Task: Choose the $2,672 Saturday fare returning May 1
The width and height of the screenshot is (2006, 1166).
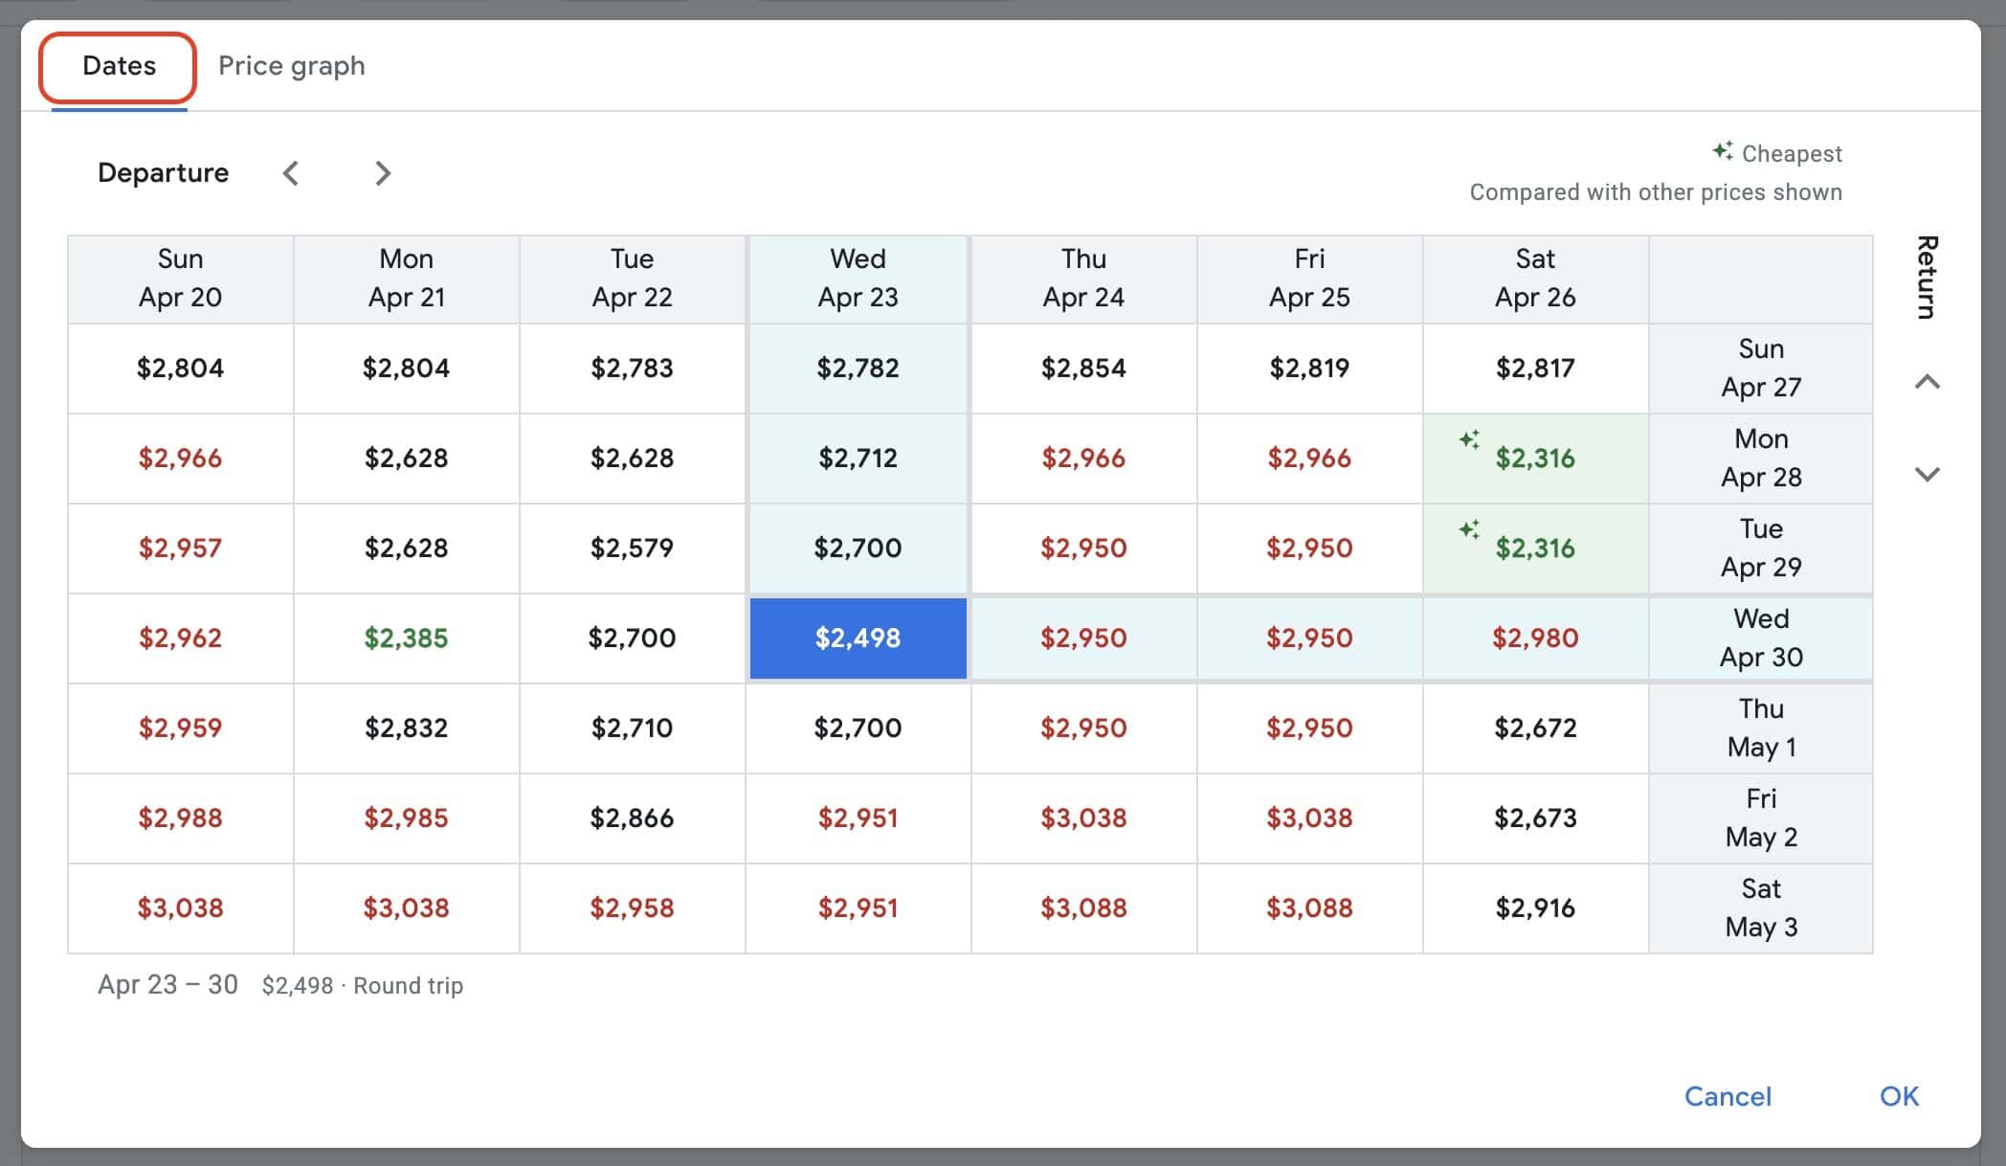Action: pyautogui.click(x=1534, y=729)
